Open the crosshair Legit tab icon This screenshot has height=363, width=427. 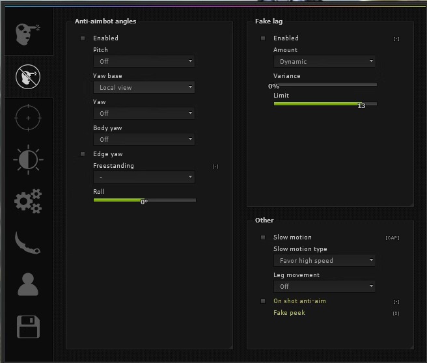(27, 118)
